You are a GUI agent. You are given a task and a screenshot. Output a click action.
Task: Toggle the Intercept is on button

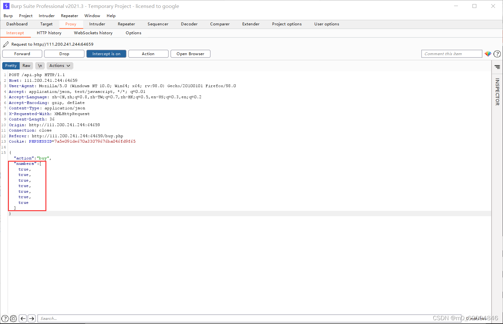tap(106, 54)
